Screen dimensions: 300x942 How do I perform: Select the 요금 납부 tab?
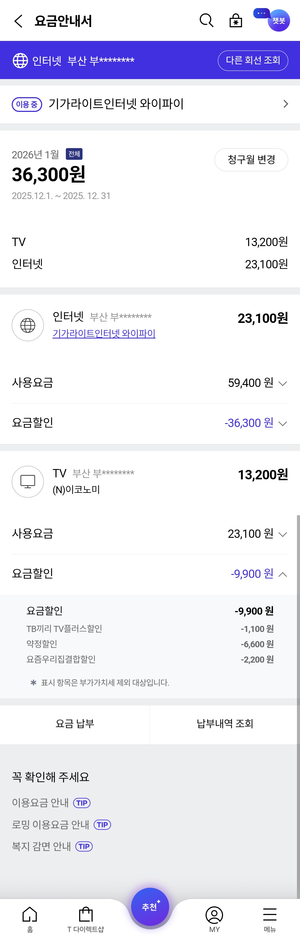point(75,723)
